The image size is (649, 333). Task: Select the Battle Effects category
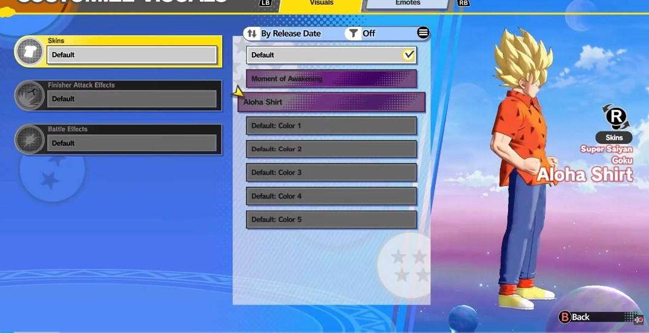[x=119, y=140]
